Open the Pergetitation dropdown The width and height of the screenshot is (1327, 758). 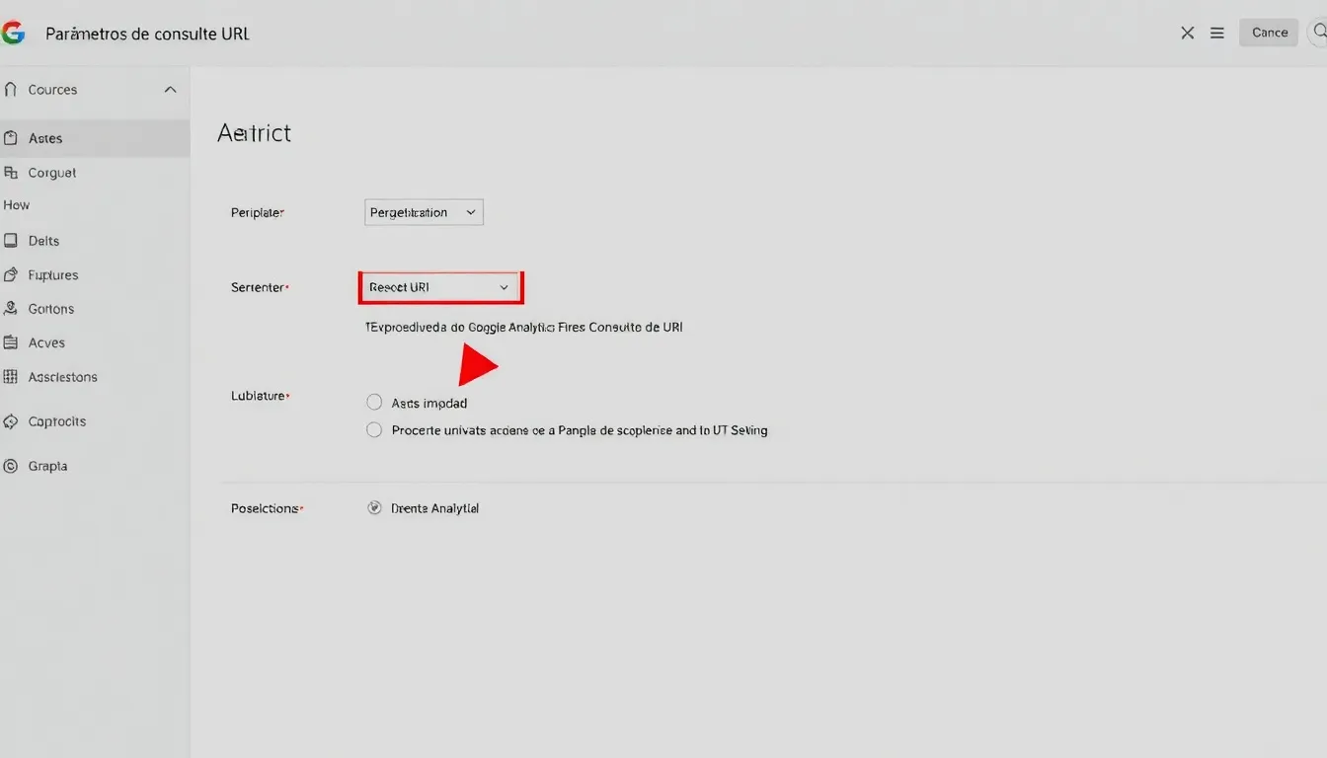424,212
